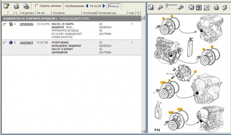231x135 pixels.
Task: Check the box for part 24435921
Action: click(5, 43)
